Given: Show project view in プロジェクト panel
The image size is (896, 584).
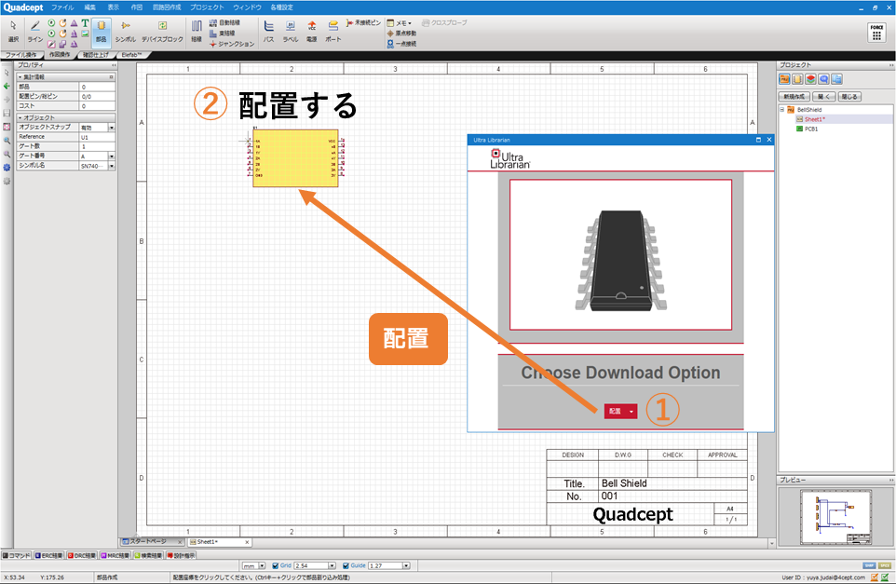Looking at the screenshot, I should (x=784, y=79).
